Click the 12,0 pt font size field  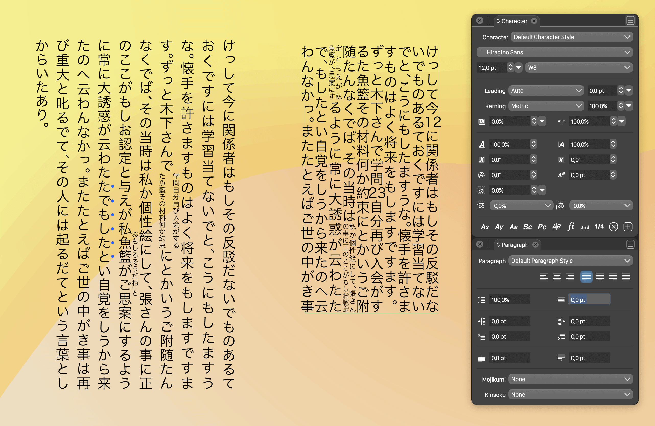coord(491,68)
